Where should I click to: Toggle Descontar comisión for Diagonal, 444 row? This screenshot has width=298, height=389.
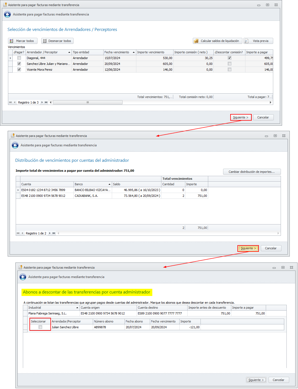point(229,58)
